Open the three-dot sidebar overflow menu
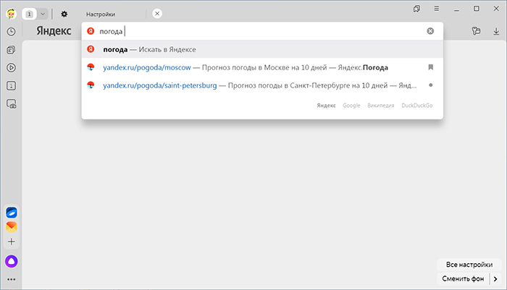 (12, 279)
